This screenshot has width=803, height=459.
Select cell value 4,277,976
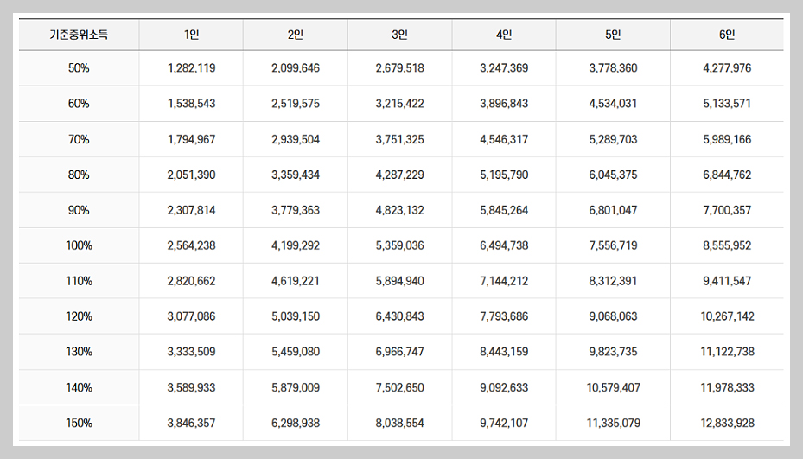pyautogui.click(x=727, y=68)
